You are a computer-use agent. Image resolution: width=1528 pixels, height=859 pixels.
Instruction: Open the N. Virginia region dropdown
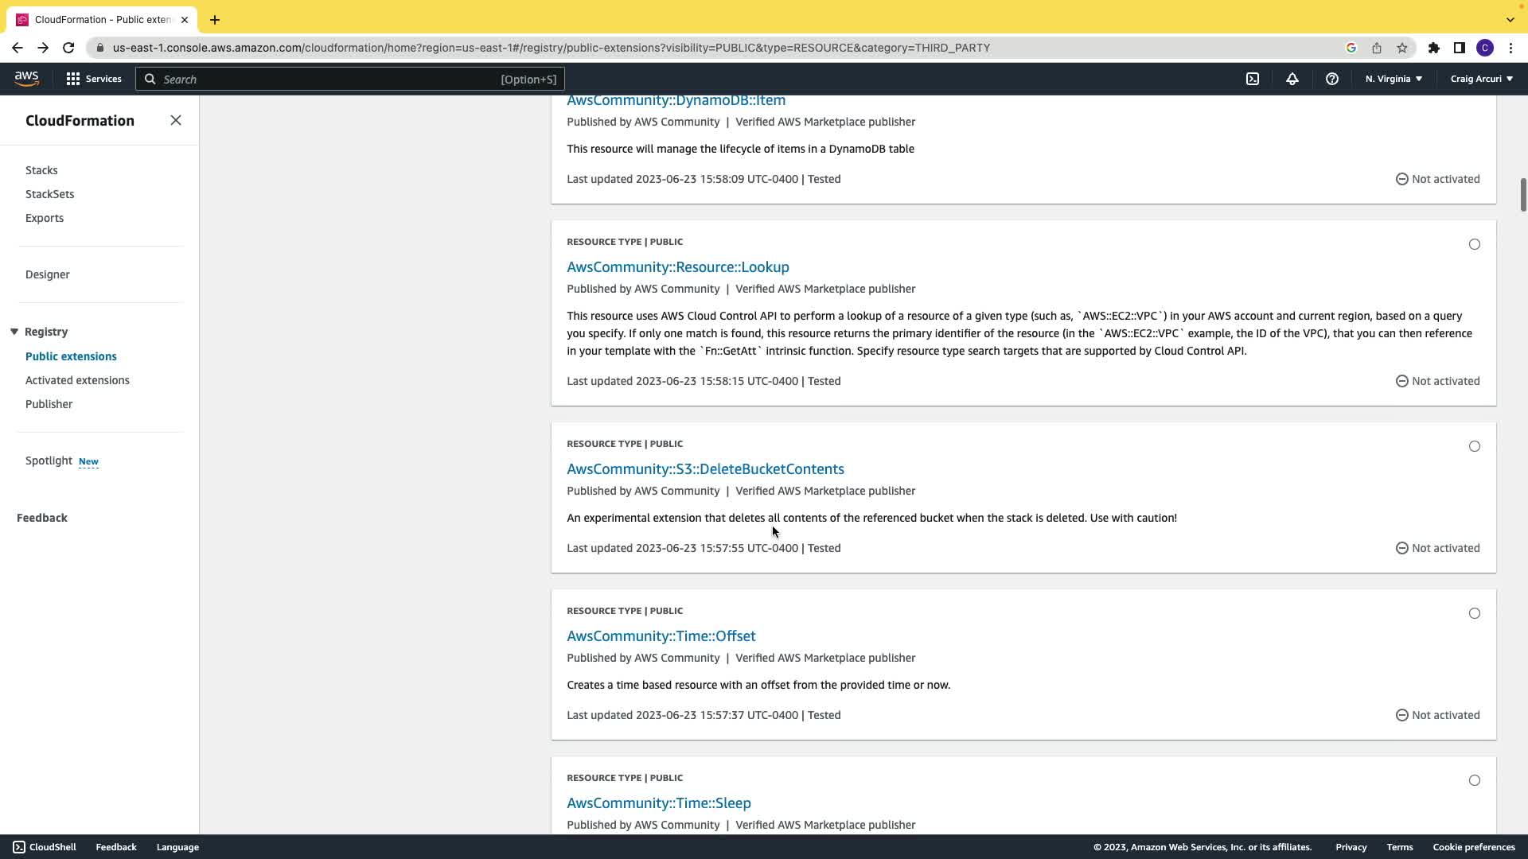tap(1394, 79)
